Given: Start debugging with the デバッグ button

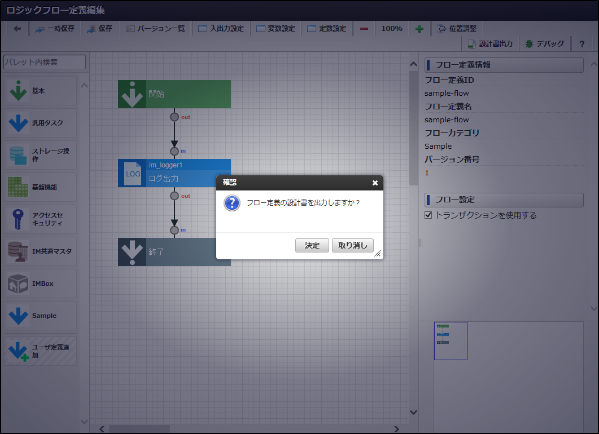Looking at the screenshot, I should click(544, 43).
